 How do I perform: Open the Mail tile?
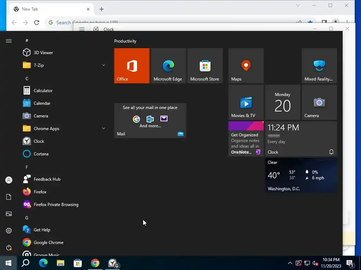(x=150, y=121)
